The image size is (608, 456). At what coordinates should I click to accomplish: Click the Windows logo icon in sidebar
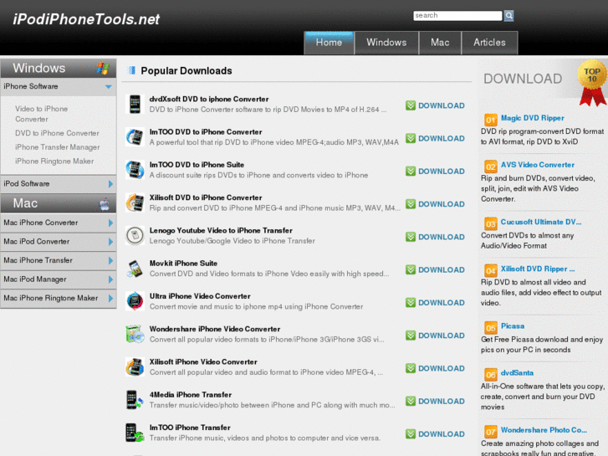click(x=103, y=69)
